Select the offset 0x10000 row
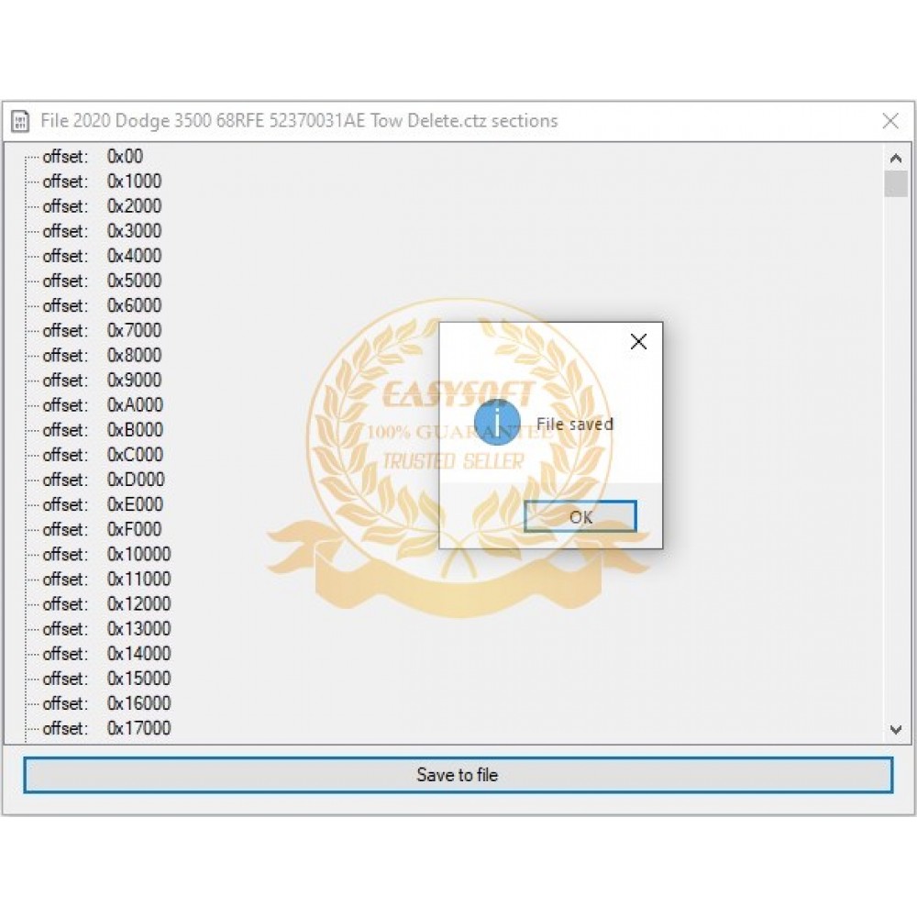 (107, 555)
